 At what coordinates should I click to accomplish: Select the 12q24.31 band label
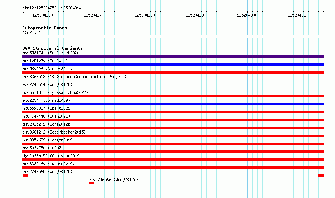(x=32, y=32)
